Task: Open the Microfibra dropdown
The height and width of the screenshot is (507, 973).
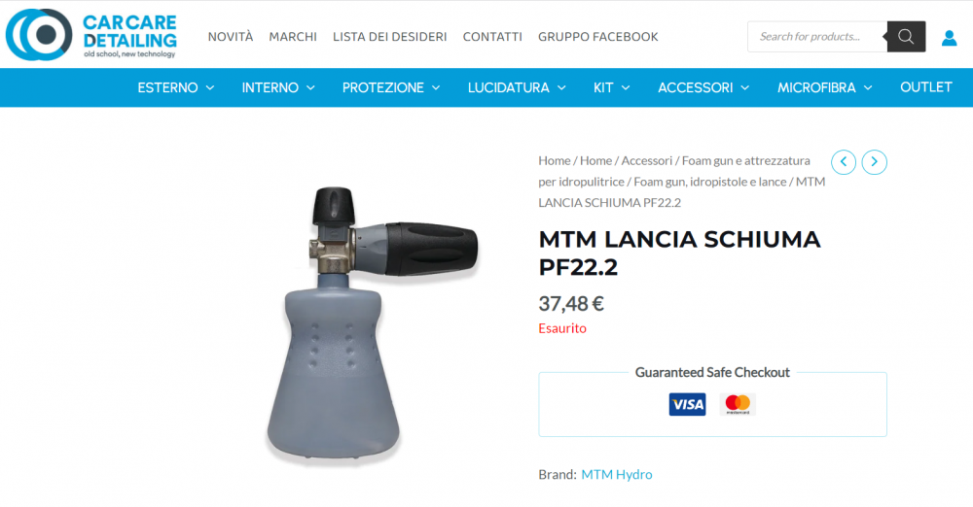Action: pos(825,88)
